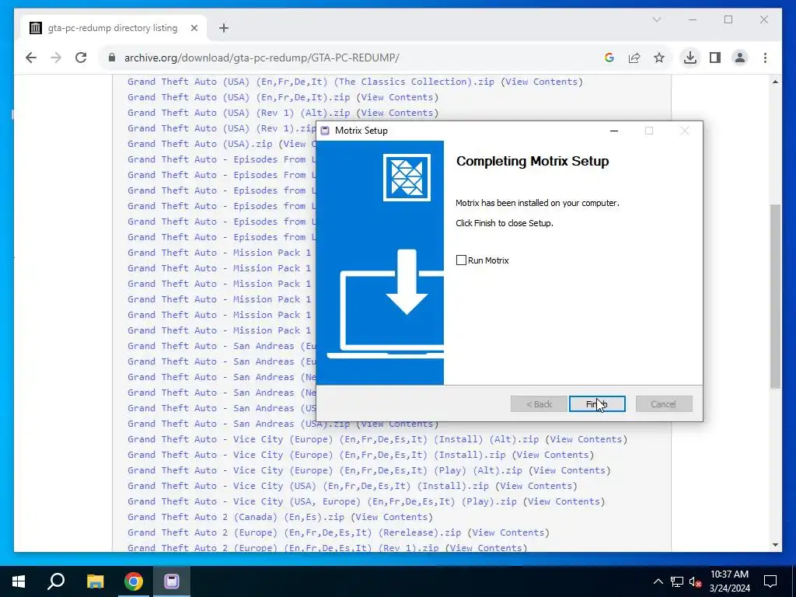View Contents of The Classics Collection.zip
The height and width of the screenshot is (597, 796).
click(542, 82)
